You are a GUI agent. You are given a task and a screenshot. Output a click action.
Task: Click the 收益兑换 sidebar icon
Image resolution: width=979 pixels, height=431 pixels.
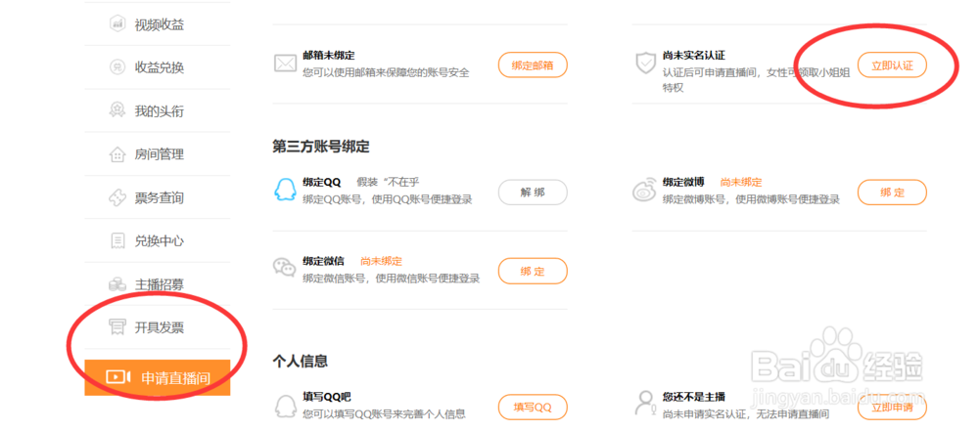click(117, 67)
